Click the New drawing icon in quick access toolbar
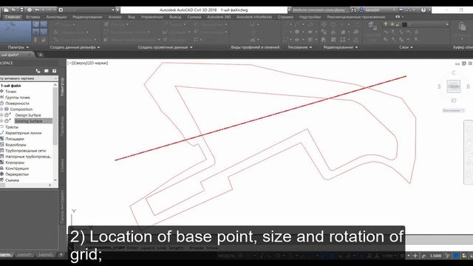The width and height of the screenshot is (473, 266). 7,10
